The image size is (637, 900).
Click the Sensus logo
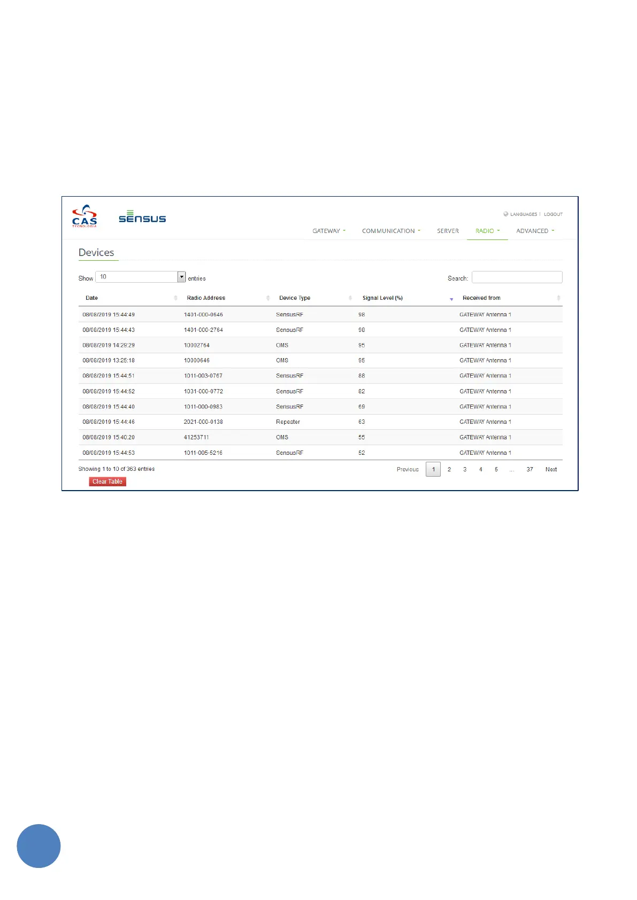(142, 216)
